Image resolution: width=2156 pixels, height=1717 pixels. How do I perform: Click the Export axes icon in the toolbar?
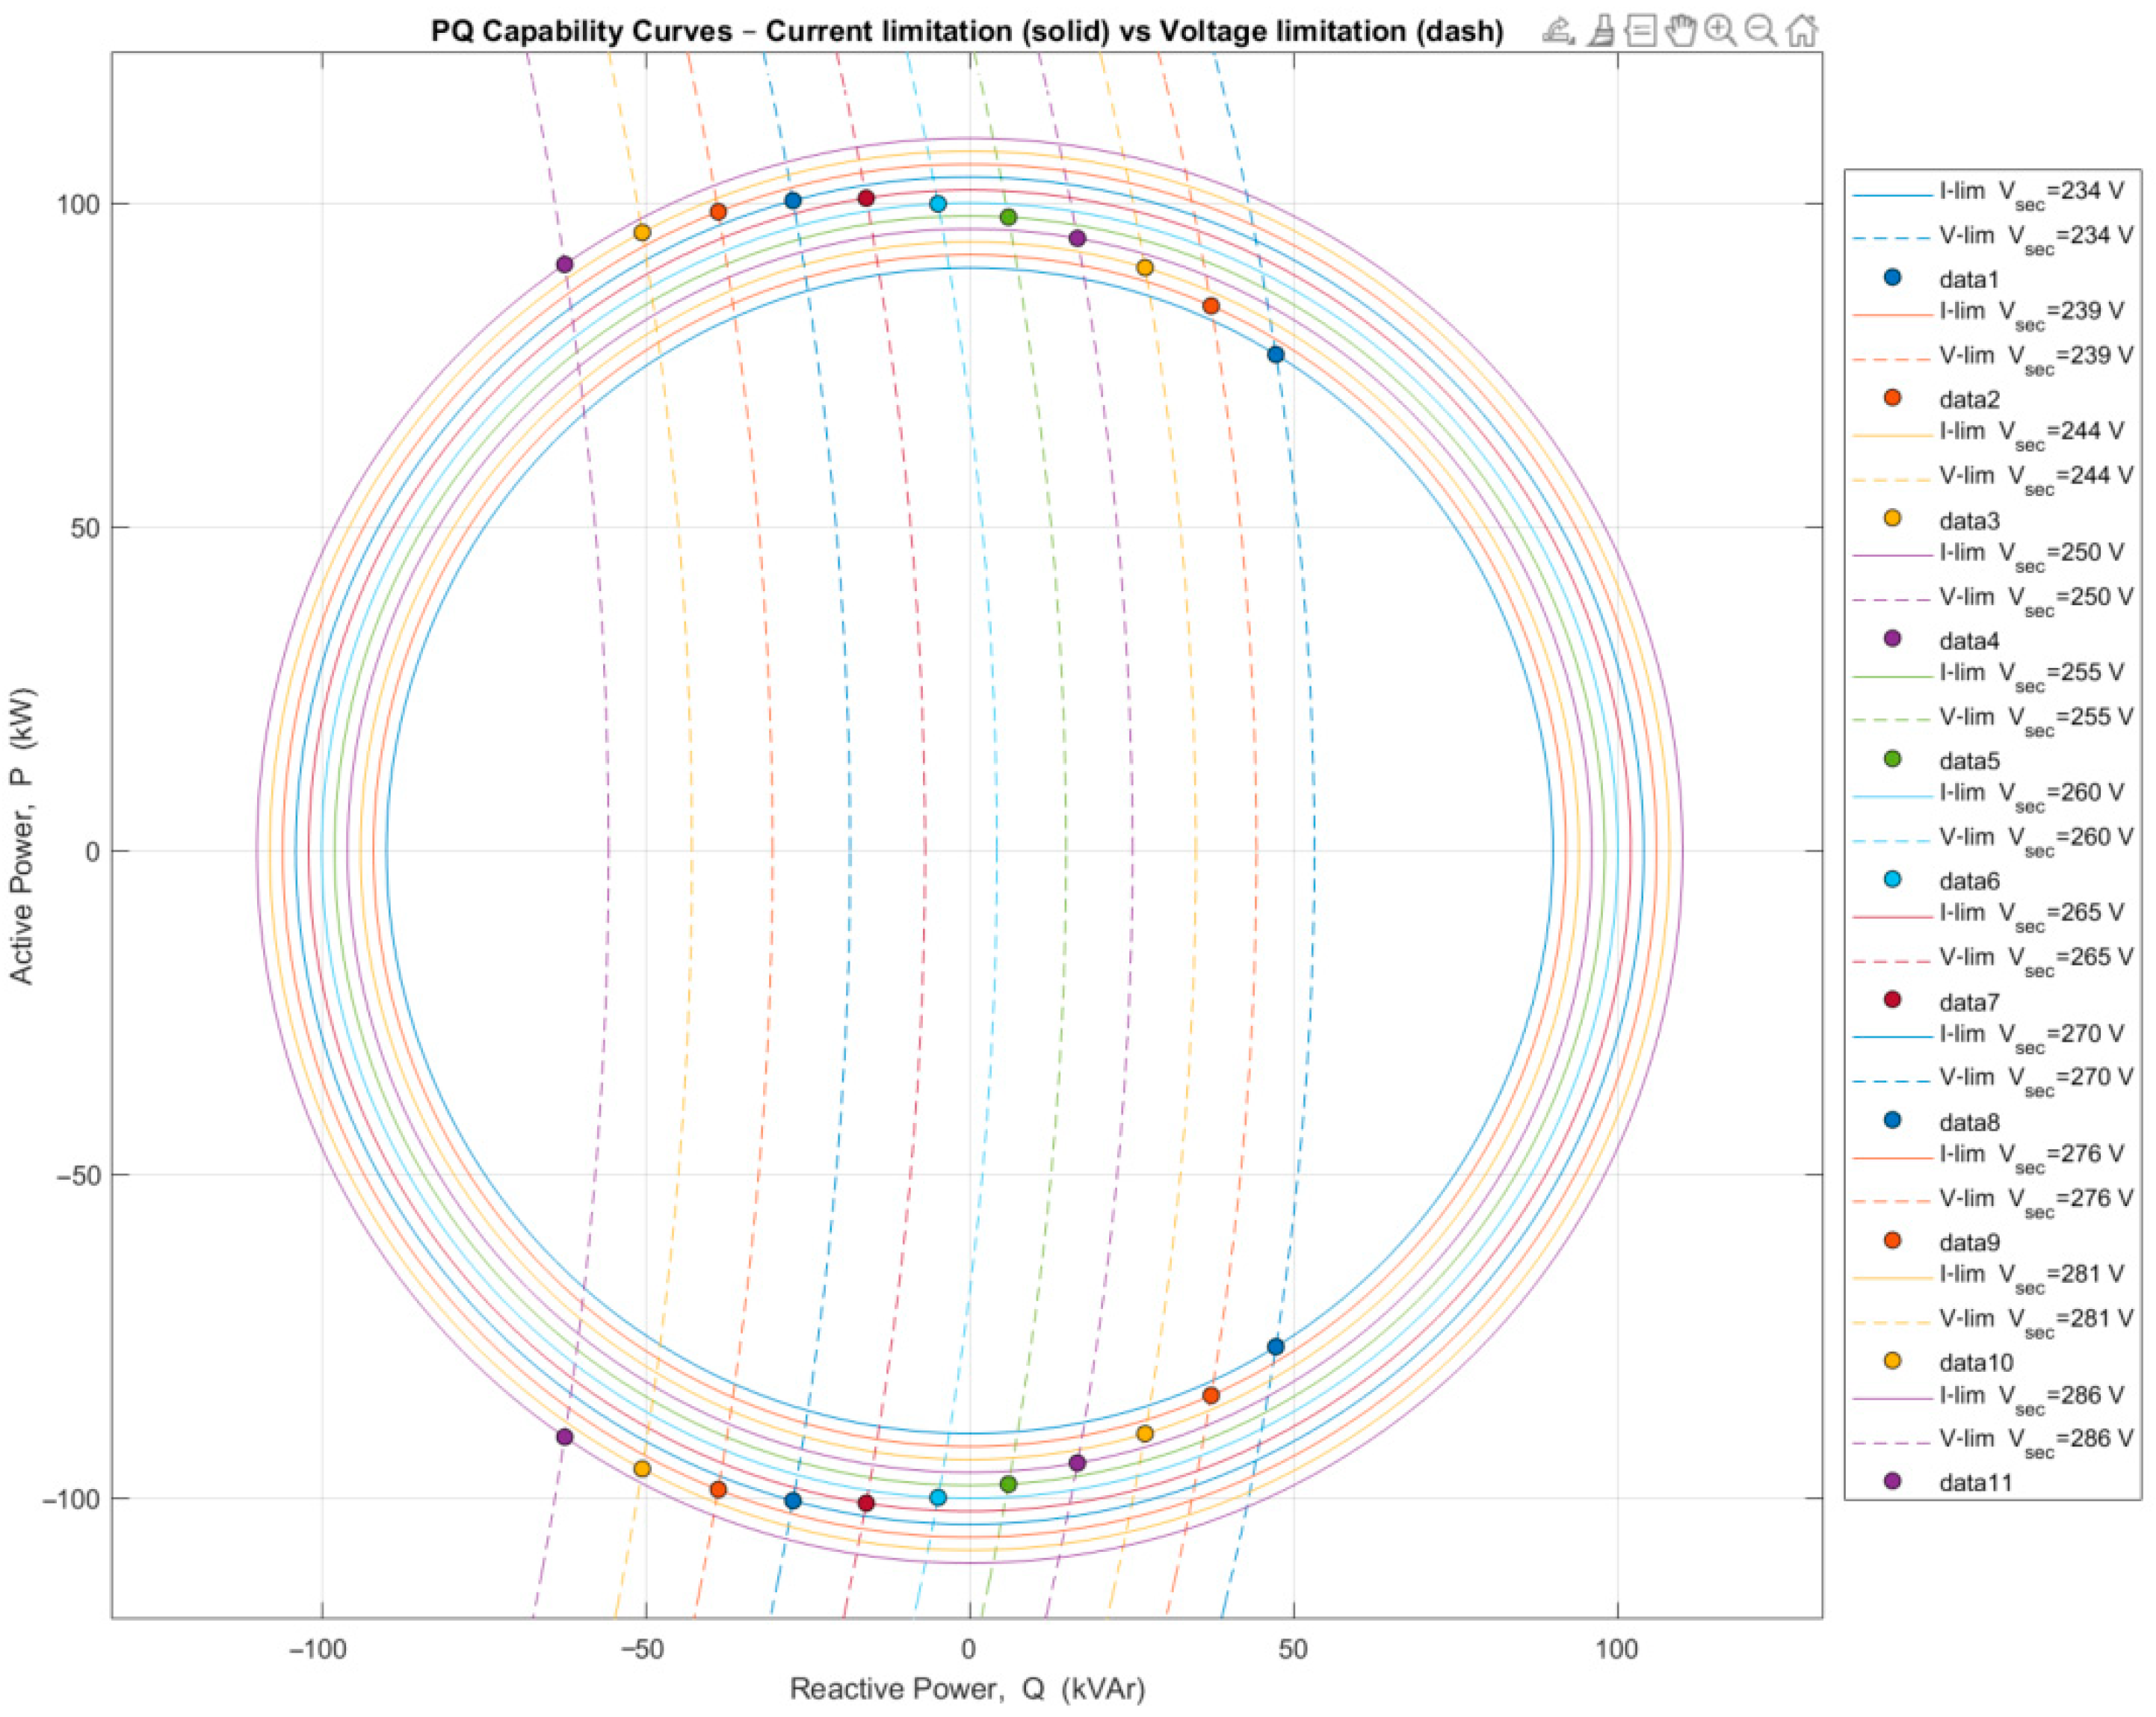click(1558, 31)
